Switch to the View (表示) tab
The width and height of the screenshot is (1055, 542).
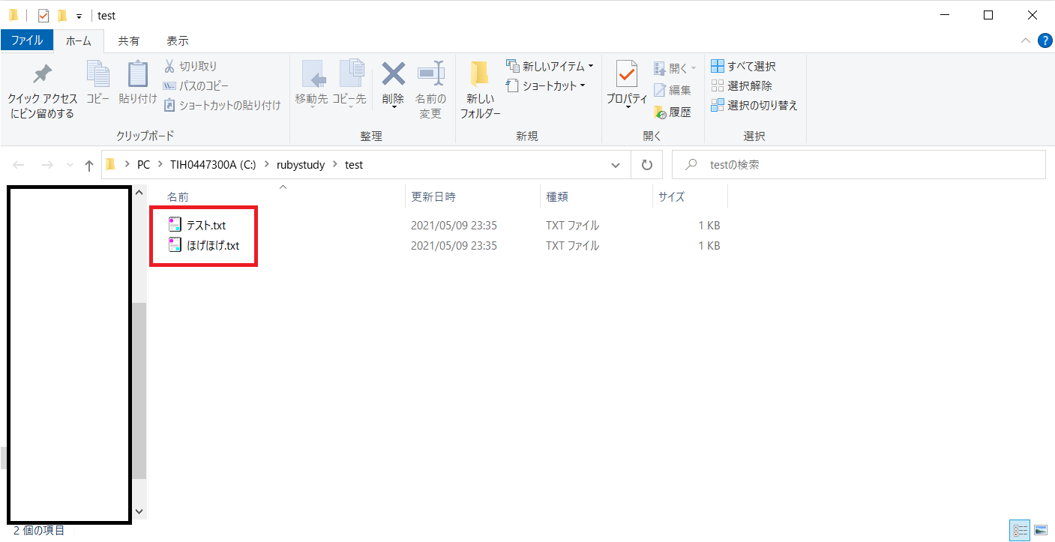pyautogui.click(x=178, y=40)
